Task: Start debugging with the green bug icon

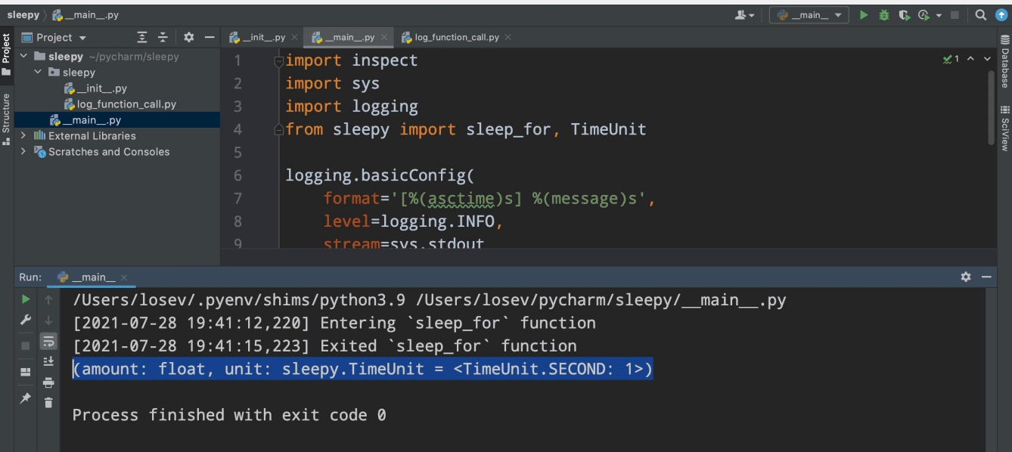Action: click(883, 15)
